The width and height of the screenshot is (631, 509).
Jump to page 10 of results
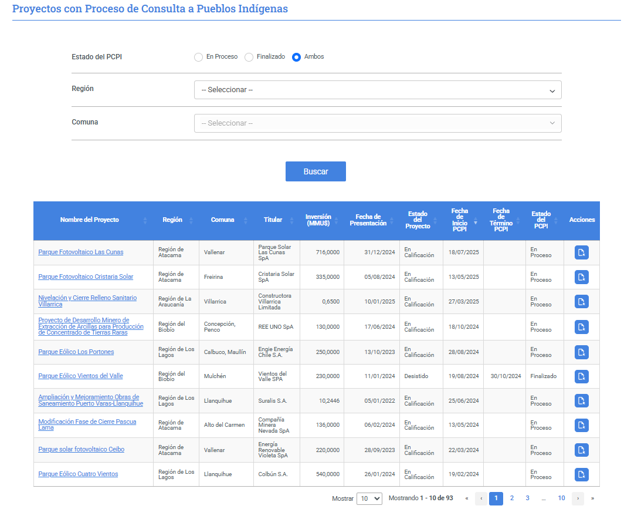561,498
